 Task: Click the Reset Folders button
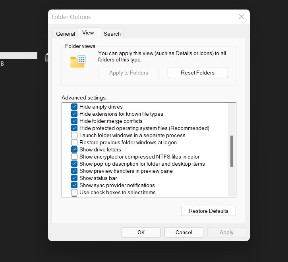(x=198, y=73)
